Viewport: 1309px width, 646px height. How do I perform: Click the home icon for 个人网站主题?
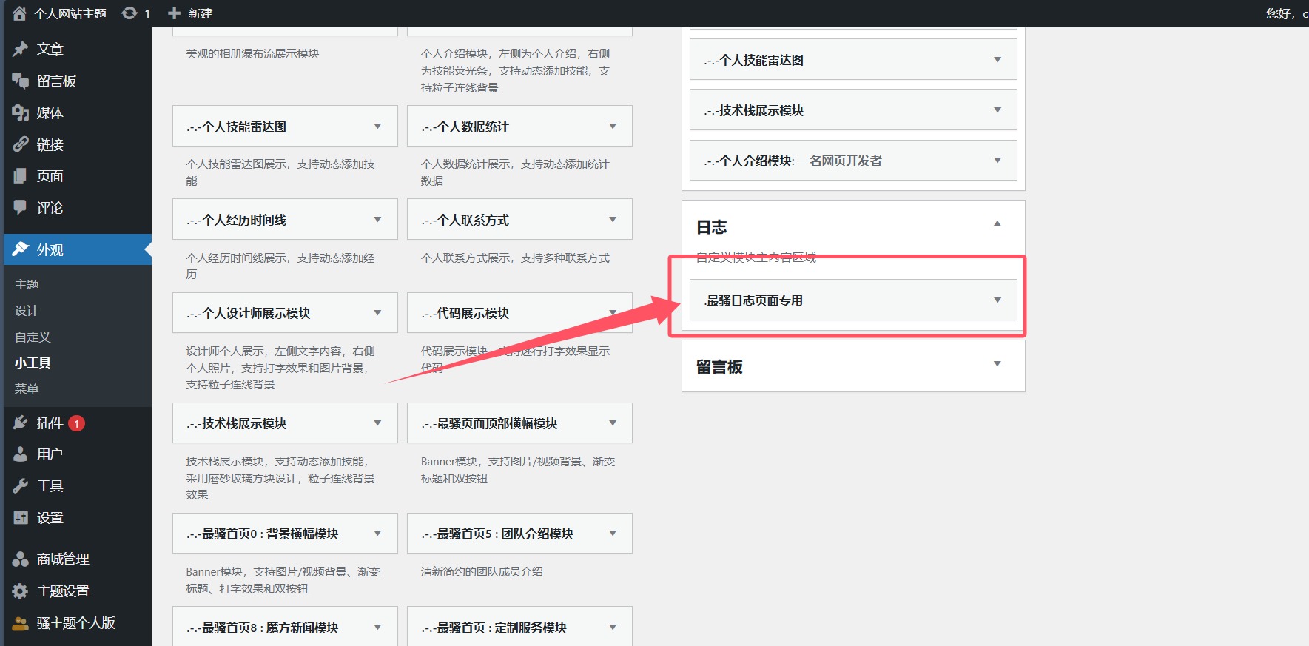tap(19, 13)
